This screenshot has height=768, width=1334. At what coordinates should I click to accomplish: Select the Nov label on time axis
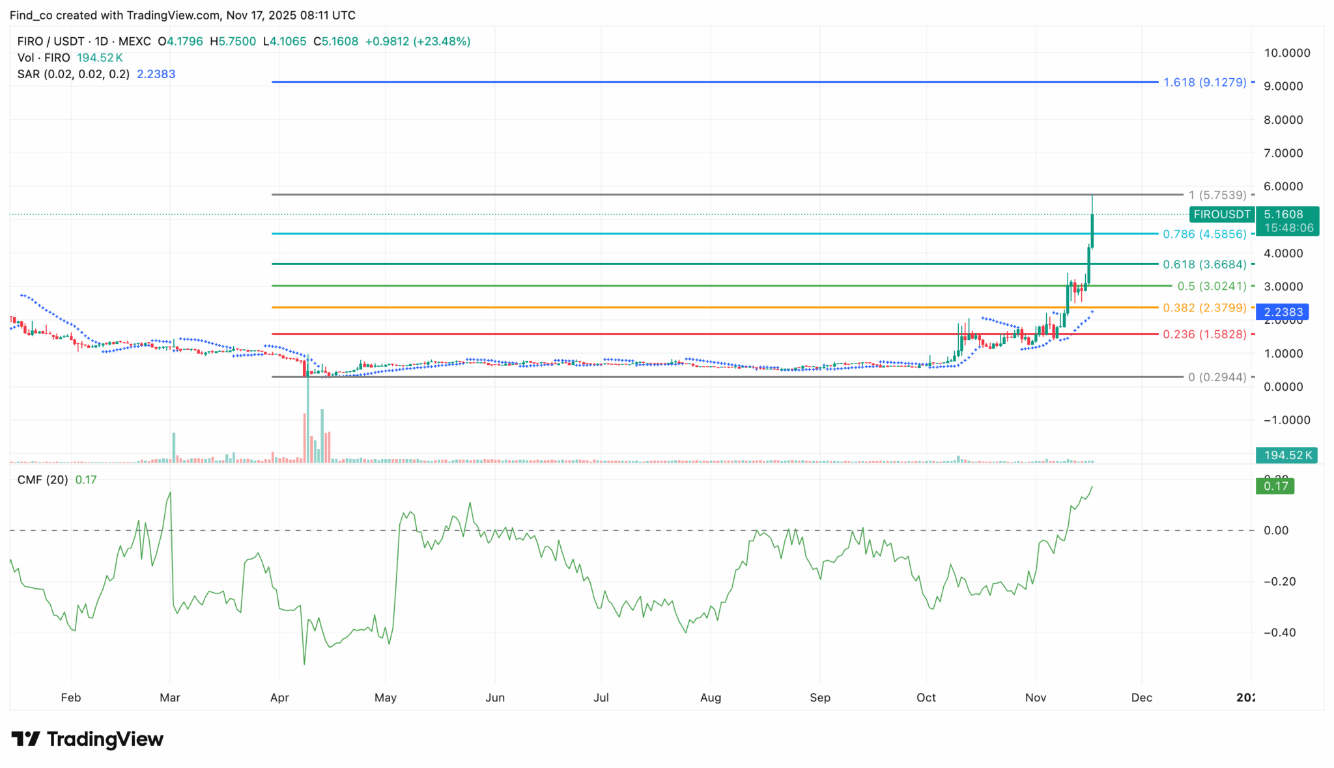(x=1035, y=697)
